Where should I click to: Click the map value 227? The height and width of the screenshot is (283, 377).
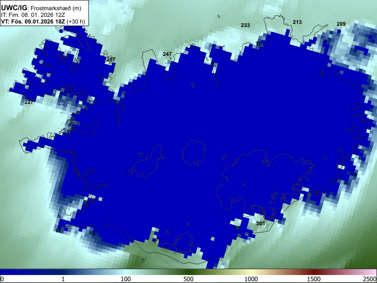(29, 102)
